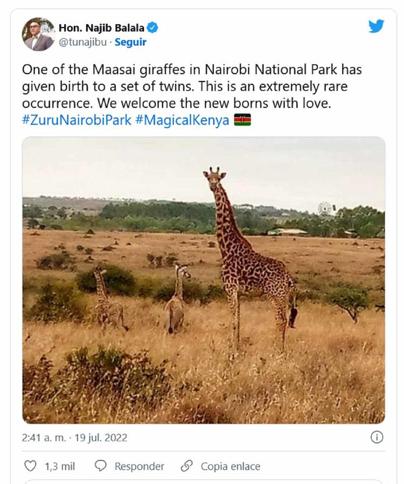Click the Seguir follow link
This screenshot has height=484, width=404.
pyautogui.click(x=130, y=42)
